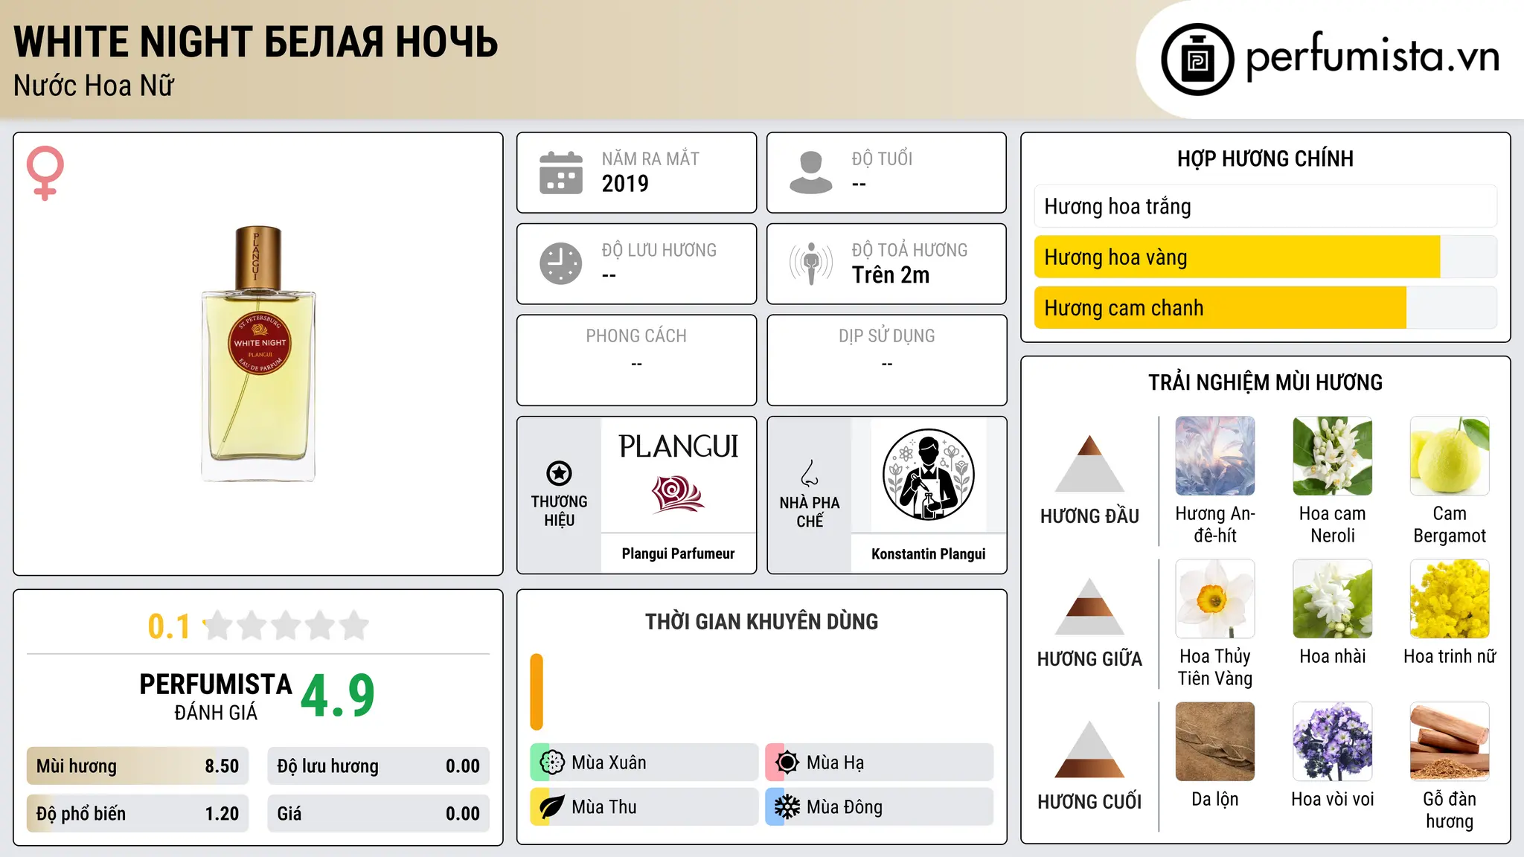The width and height of the screenshot is (1524, 857).
Task: Click the Hương Đầu top note pyramid icon
Action: coord(1089,463)
